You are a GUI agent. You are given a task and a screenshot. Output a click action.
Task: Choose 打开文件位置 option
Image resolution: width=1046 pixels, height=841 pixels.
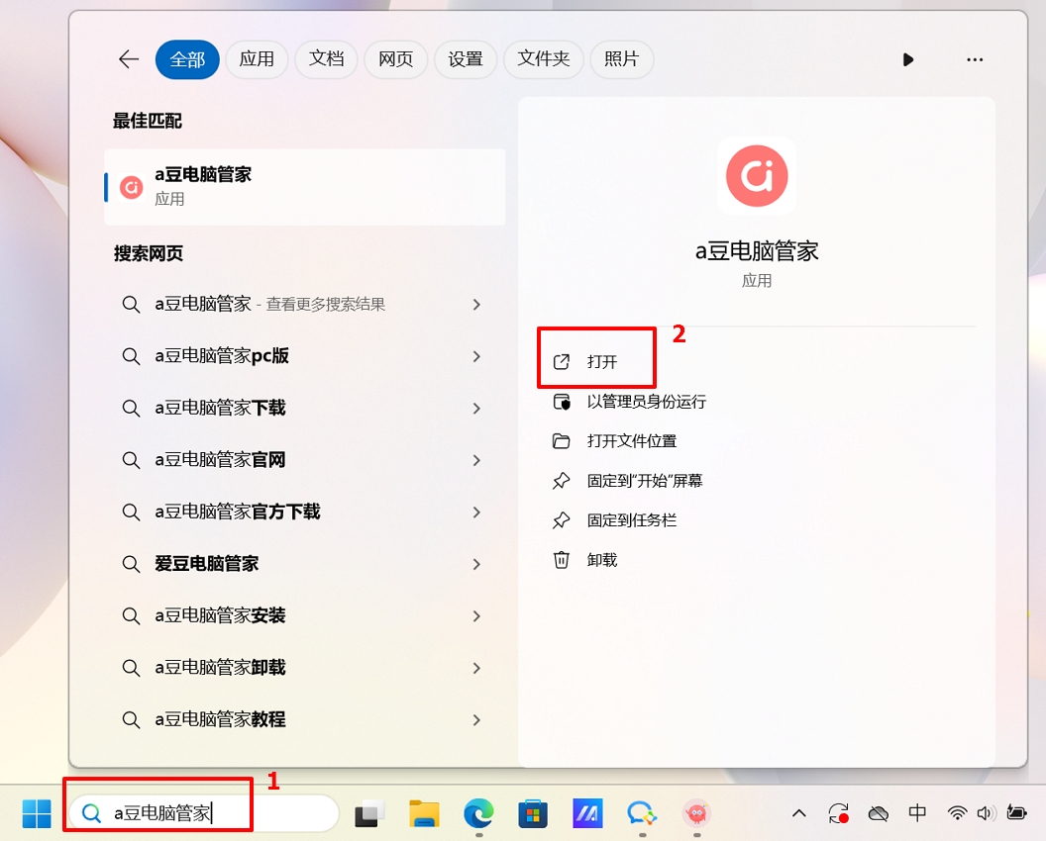click(x=615, y=441)
